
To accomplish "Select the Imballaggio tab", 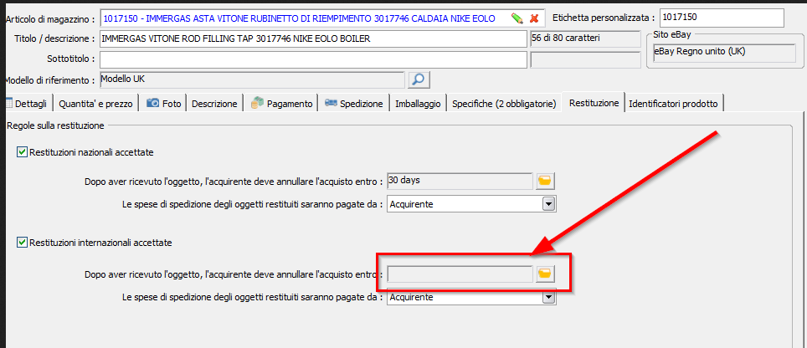I will [x=418, y=104].
